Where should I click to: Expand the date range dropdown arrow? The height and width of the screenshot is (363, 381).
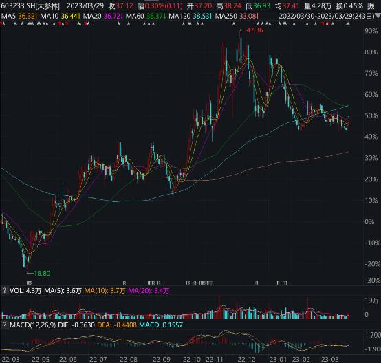tap(378, 16)
